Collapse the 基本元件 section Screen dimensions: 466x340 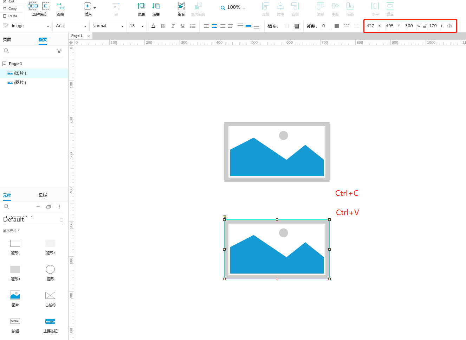point(11,231)
